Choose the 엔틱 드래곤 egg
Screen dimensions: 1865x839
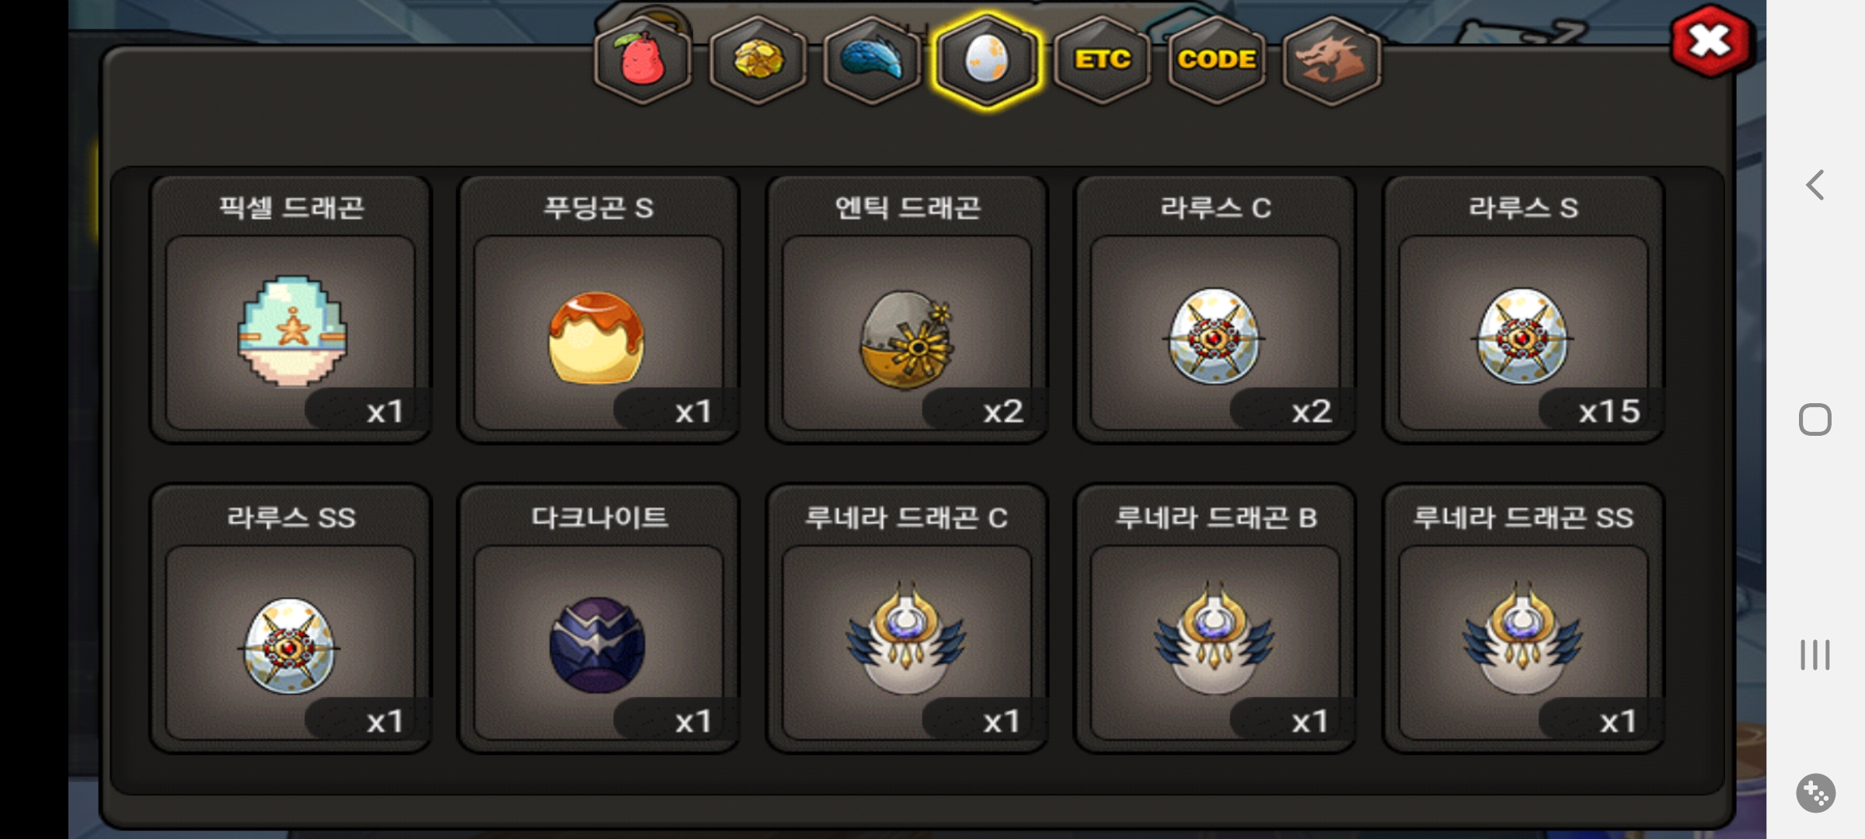pyautogui.click(x=907, y=309)
